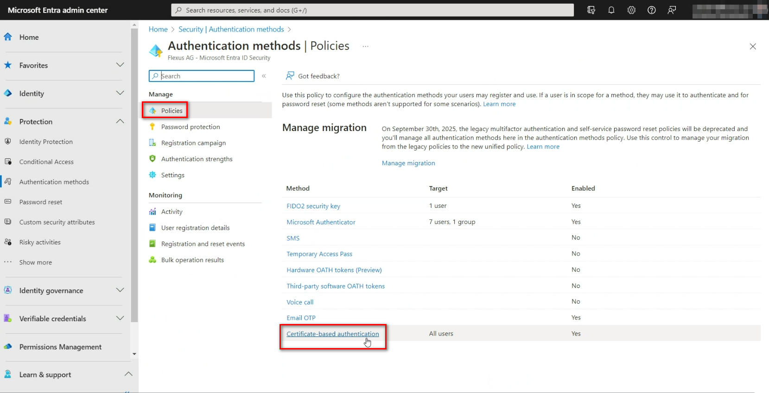Click the Authentication strengths shield icon
This screenshot has width=769, height=393.
153,159
